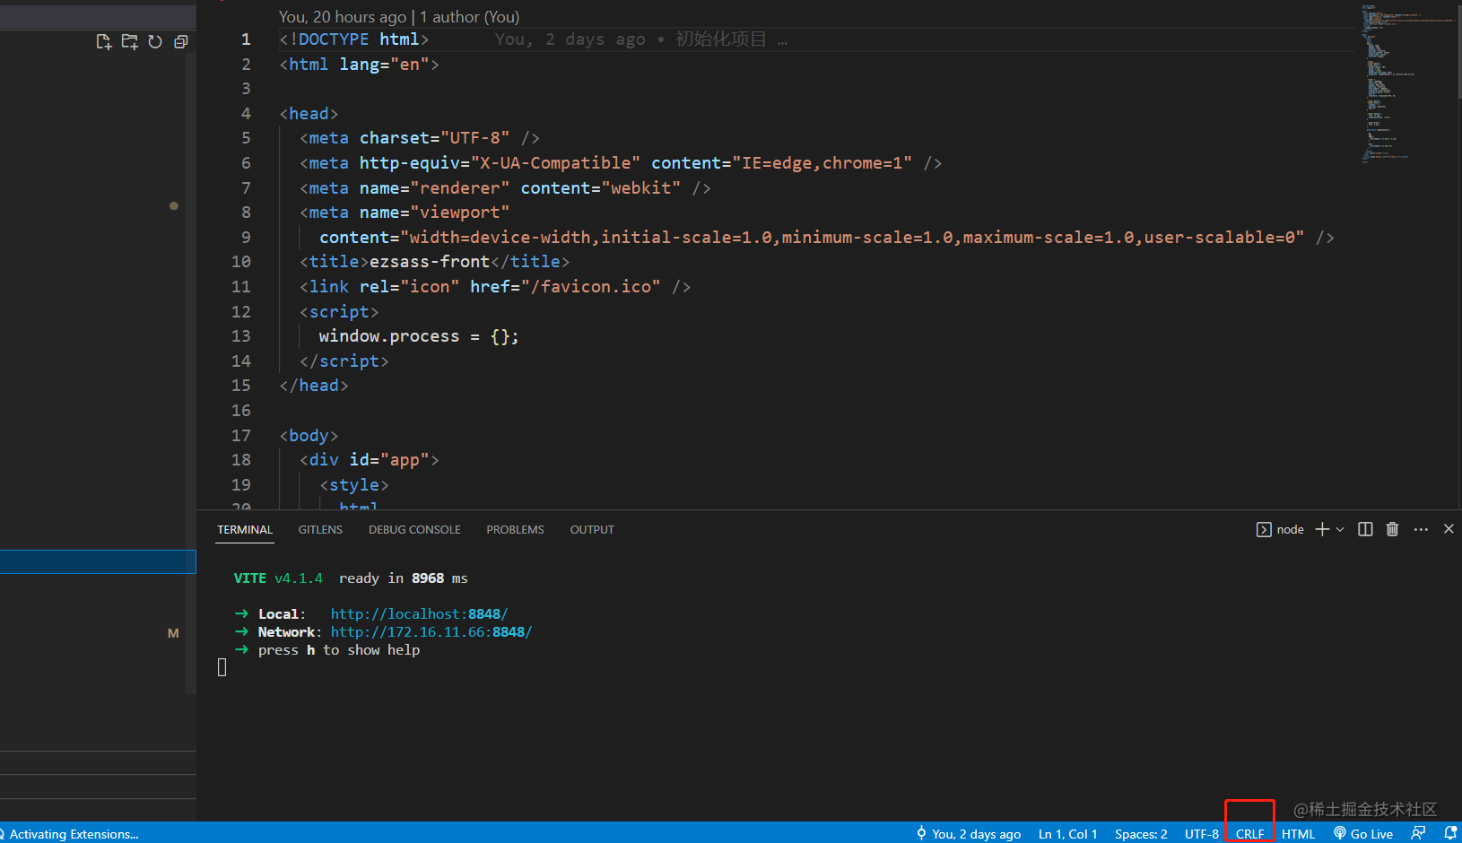
Task: Open the Network 172.16.11.66:8848 link
Action: pos(431,631)
